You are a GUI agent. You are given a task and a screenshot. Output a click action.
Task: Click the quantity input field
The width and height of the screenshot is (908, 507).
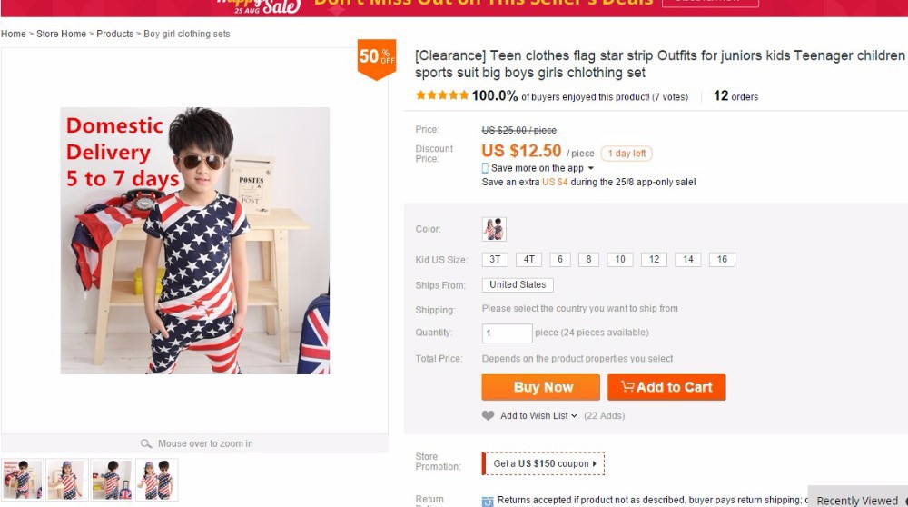pos(507,333)
